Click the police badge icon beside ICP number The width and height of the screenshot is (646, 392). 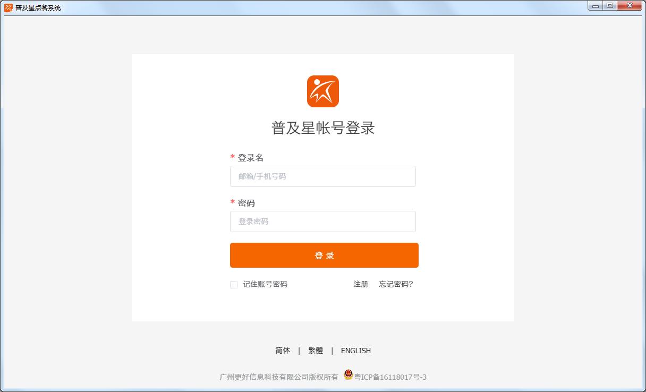[348, 375]
